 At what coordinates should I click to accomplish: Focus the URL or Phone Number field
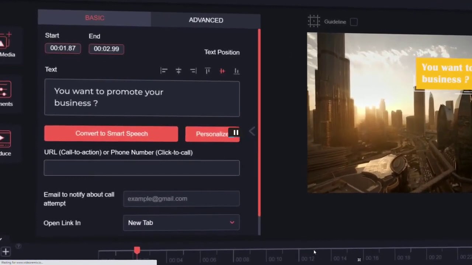(x=142, y=168)
